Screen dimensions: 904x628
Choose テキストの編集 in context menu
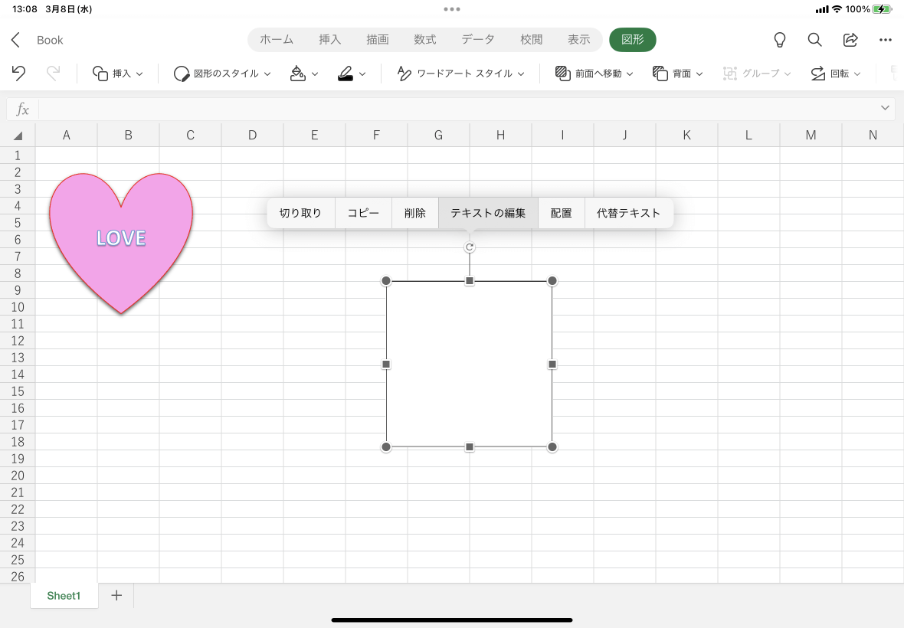pyautogui.click(x=488, y=213)
